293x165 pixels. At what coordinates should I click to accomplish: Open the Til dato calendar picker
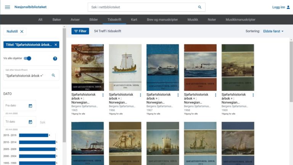30,122
